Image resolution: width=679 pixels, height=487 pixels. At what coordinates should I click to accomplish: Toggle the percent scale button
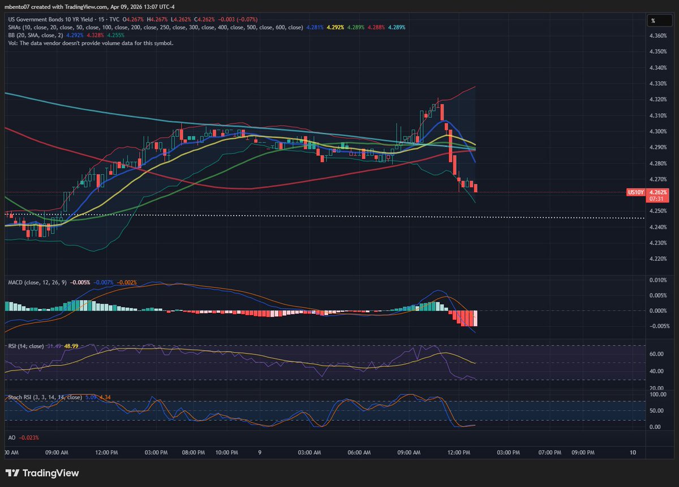[660, 20]
